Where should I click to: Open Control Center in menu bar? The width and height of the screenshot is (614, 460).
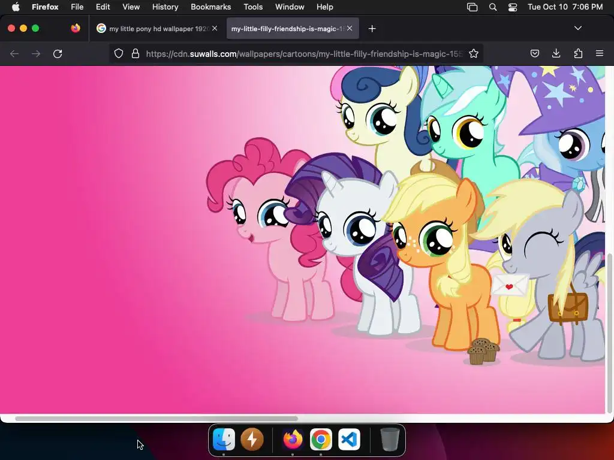point(513,7)
